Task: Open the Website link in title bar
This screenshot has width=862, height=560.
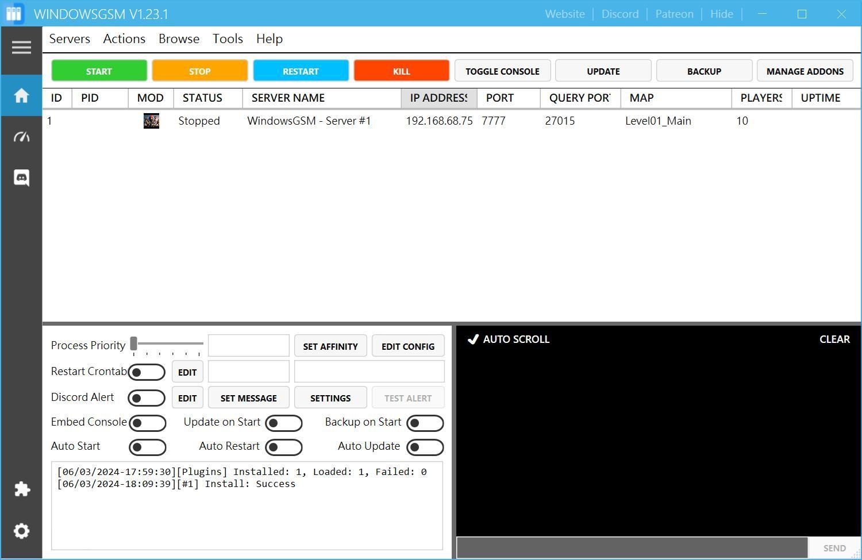Action: click(565, 14)
